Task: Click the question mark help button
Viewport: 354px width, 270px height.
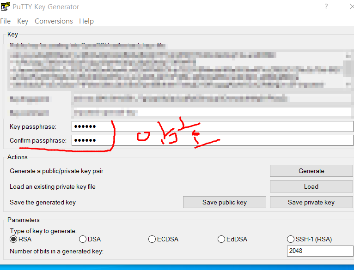Action: click(326, 6)
